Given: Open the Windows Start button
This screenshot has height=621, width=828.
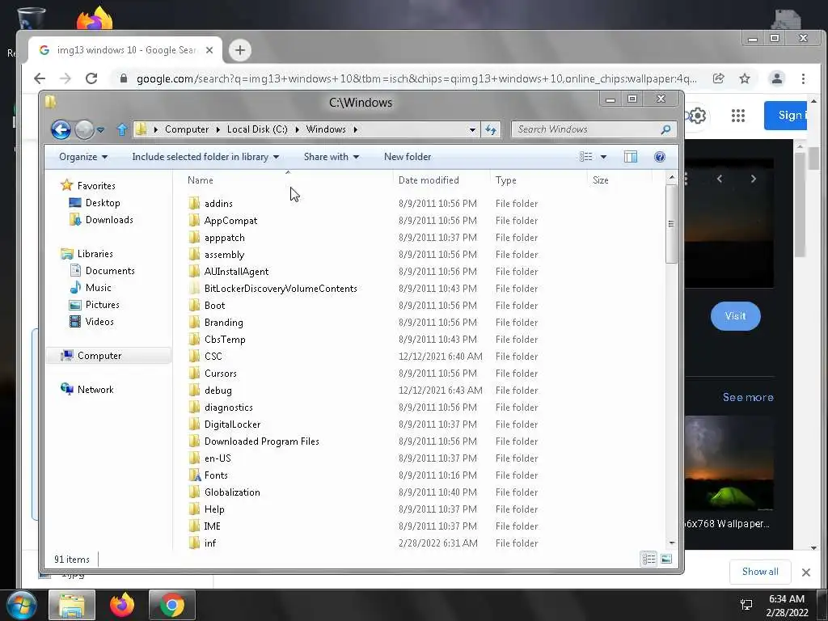Looking at the screenshot, I should tap(22, 605).
